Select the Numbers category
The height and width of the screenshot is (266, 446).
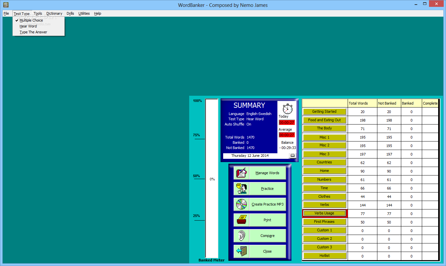click(324, 179)
